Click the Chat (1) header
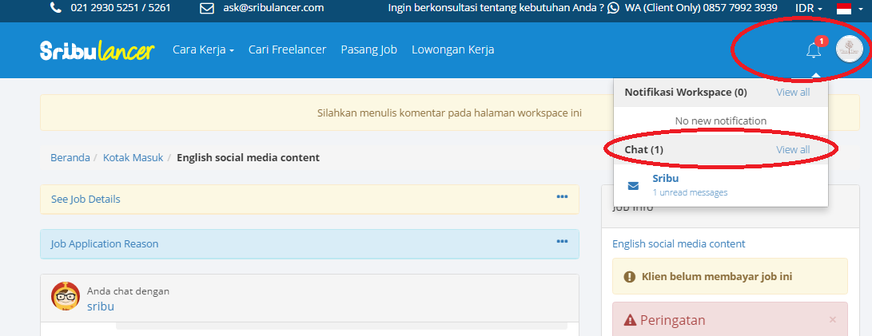 point(644,149)
